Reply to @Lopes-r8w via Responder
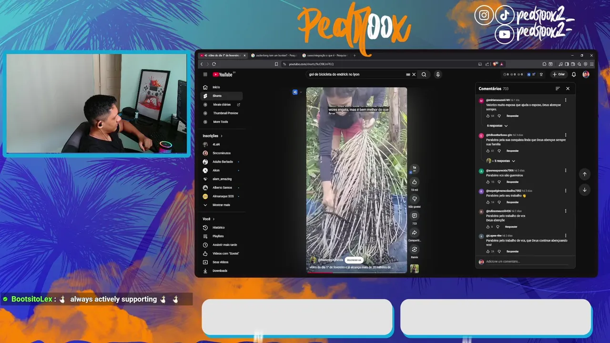 pyautogui.click(x=512, y=251)
